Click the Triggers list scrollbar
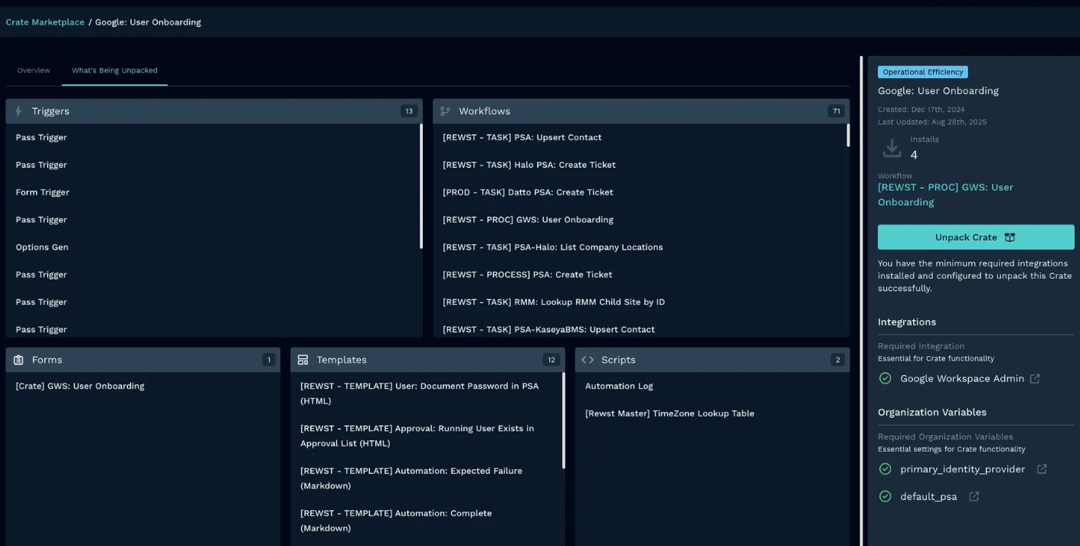The image size is (1080, 546). (421, 186)
